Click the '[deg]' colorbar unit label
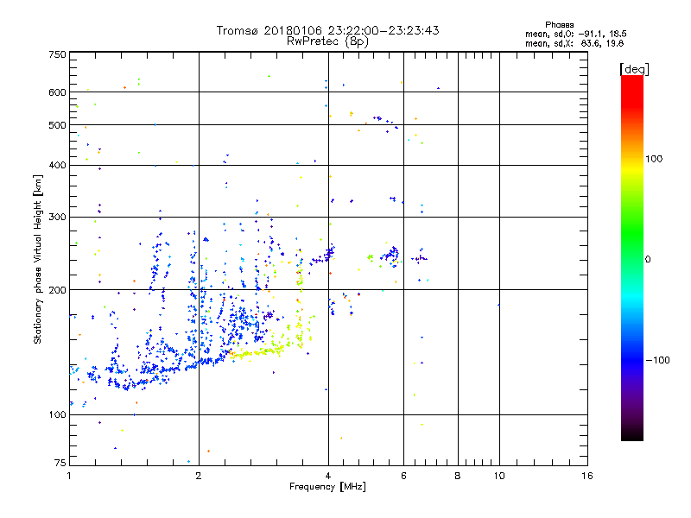The height and width of the screenshot is (518, 691). tap(634, 69)
